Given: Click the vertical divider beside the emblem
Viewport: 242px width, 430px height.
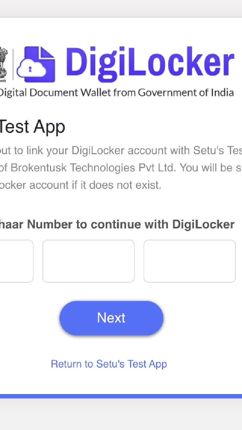Looking at the screenshot, I should point(13,64).
